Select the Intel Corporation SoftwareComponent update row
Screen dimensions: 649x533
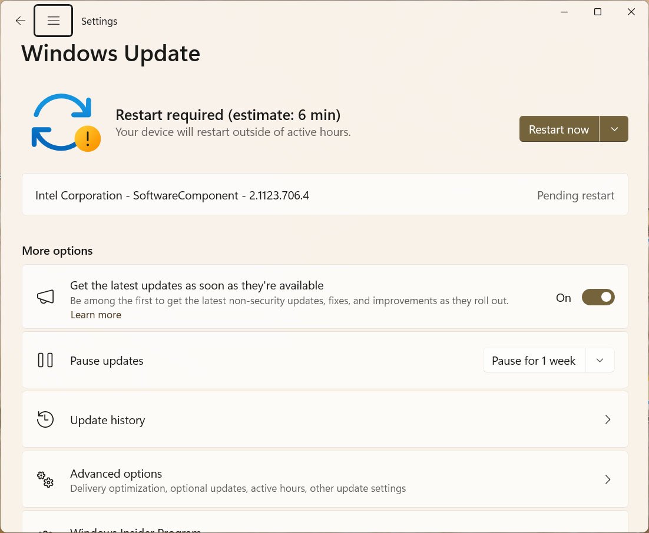tap(325, 194)
